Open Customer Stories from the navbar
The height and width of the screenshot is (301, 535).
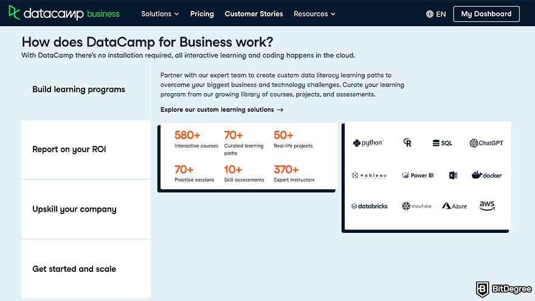254,14
